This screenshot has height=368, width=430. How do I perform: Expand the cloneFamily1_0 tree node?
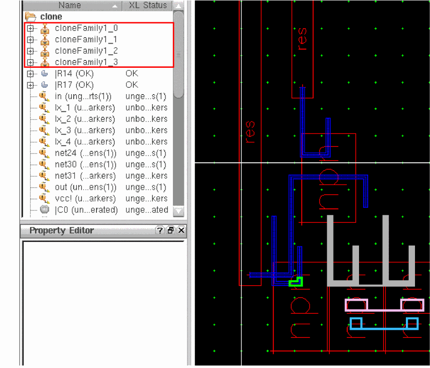30,28
